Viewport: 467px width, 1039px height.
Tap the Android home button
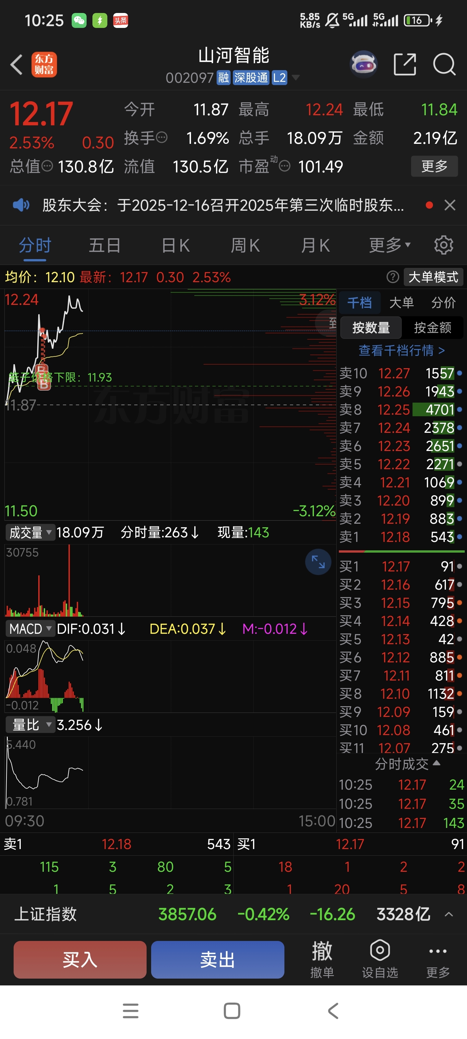point(232,1011)
